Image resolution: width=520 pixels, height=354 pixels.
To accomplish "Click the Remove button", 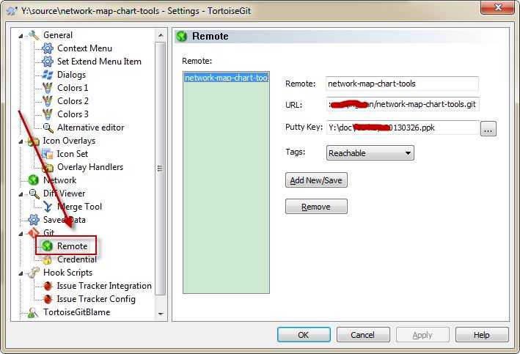I will 316,207.
